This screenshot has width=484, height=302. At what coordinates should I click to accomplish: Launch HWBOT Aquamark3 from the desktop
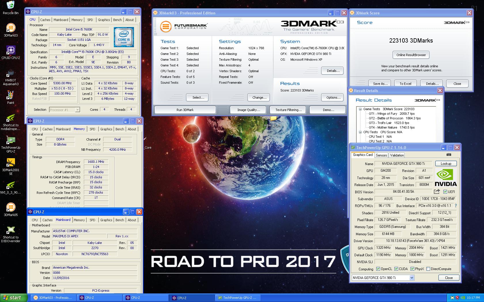click(x=11, y=77)
